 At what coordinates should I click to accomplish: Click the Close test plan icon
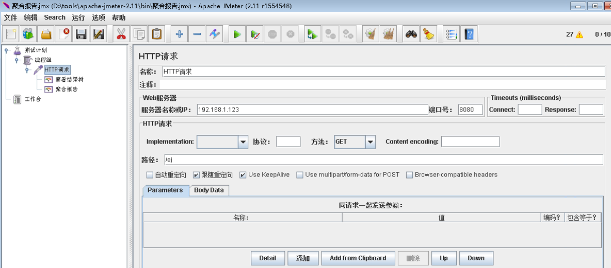point(63,34)
